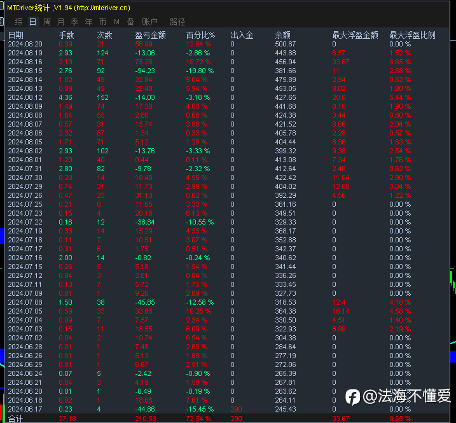This screenshot has width=456, height=423.
Task: Click total lots 37.18
Action: click(x=67, y=419)
